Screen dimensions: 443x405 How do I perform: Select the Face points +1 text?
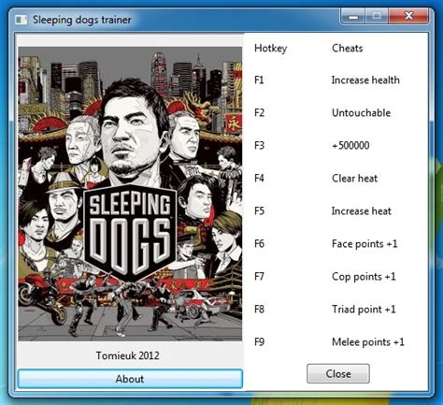point(364,244)
